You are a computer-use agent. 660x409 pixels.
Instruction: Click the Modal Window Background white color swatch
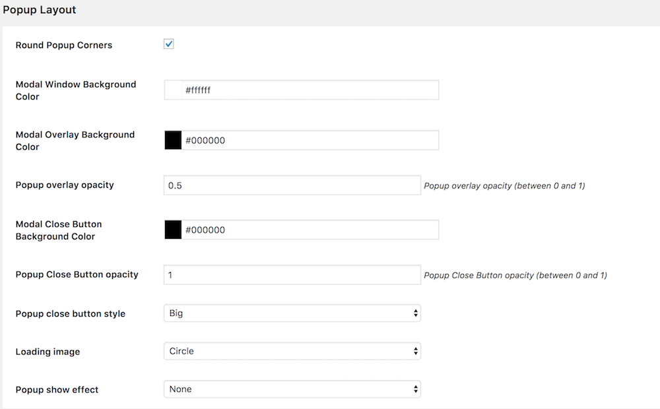(173, 90)
